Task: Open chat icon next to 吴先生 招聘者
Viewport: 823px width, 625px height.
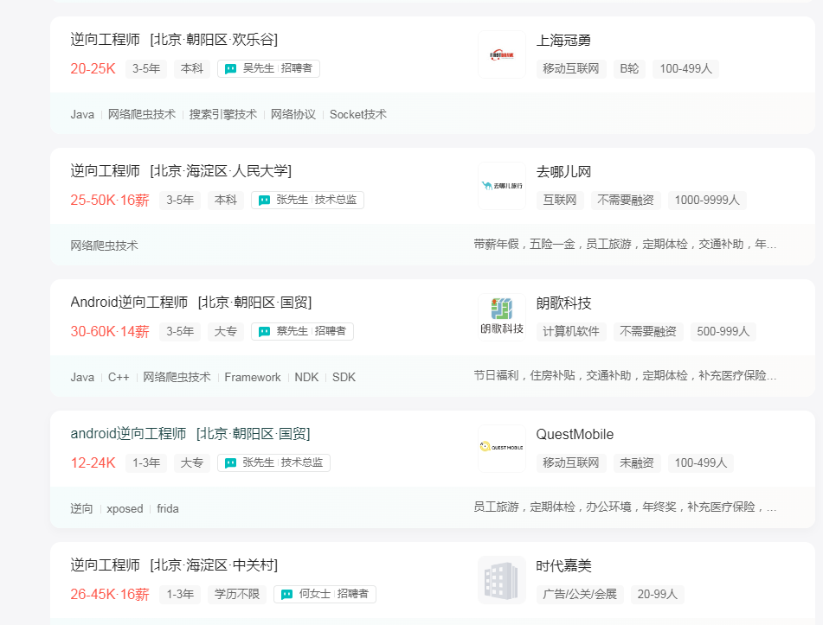Action: (x=230, y=68)
